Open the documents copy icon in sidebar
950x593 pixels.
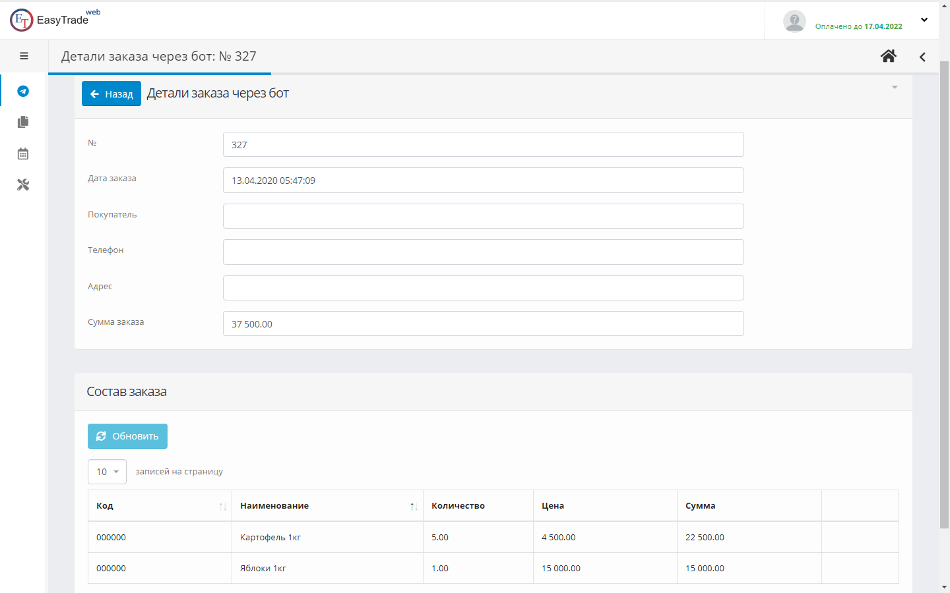(x=23, y=122)
